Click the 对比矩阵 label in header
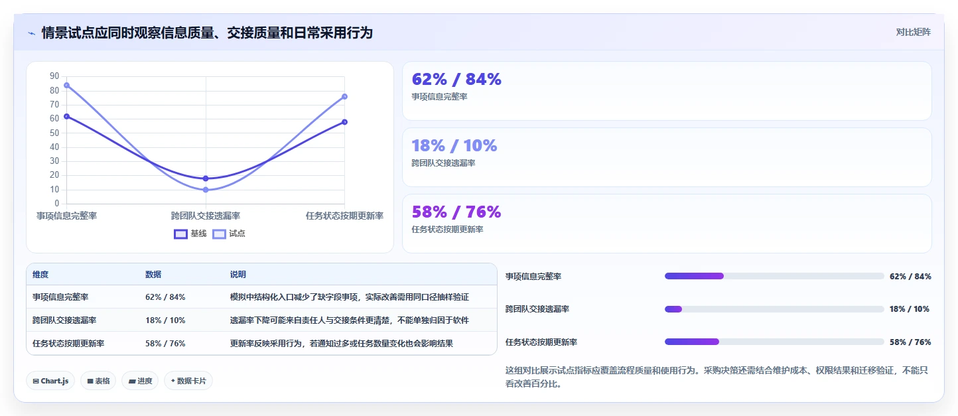 point(913,33)
